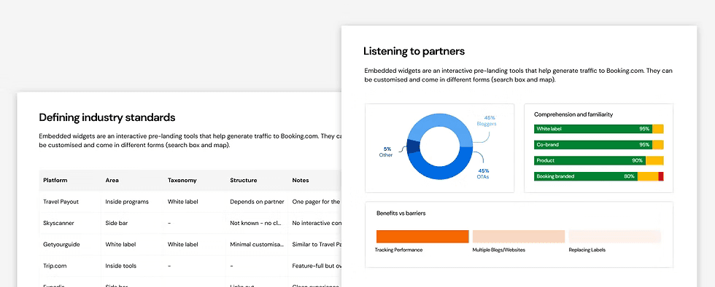
Task: Click the "Replacing Labels" label
Action: tap(587, 250)
